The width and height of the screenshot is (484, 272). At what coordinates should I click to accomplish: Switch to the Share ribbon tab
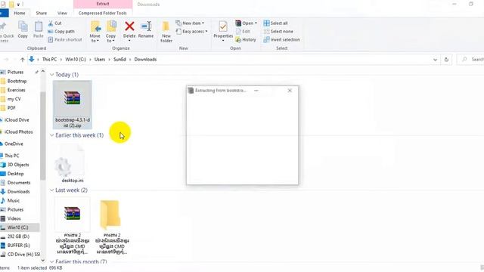(42, 14)
